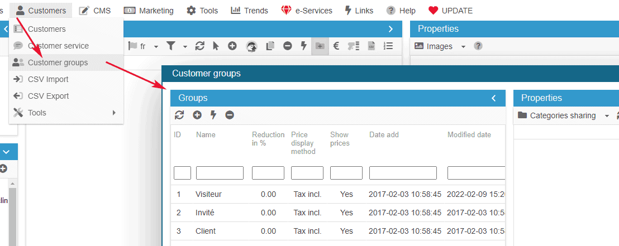Select the mouse pointer tool in the toolbar
The image size is (619, 246).
216,46
